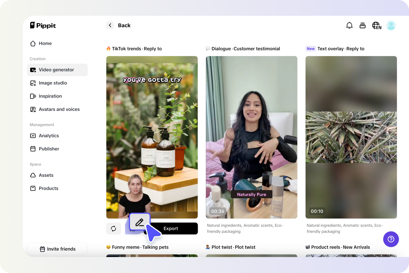Click the "you've gotta try" caption

(x=152, y=80)
